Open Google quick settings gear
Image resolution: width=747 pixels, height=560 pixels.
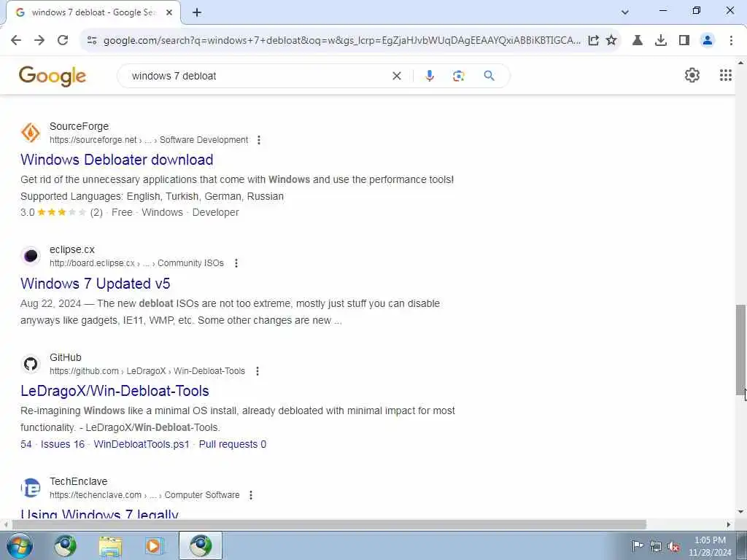pos(692,75)
